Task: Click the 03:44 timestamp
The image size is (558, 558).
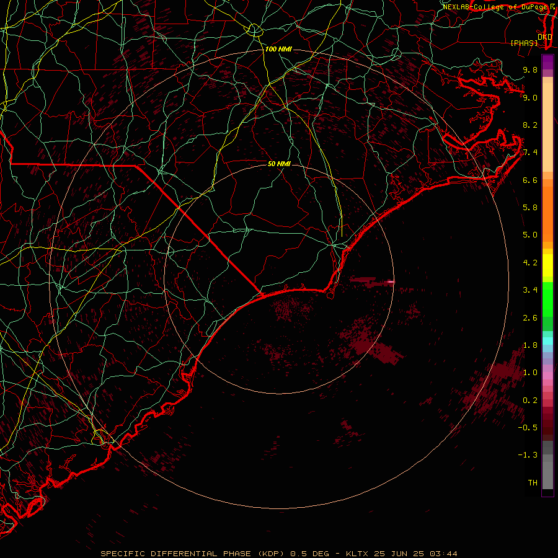Action: (443, 554)
